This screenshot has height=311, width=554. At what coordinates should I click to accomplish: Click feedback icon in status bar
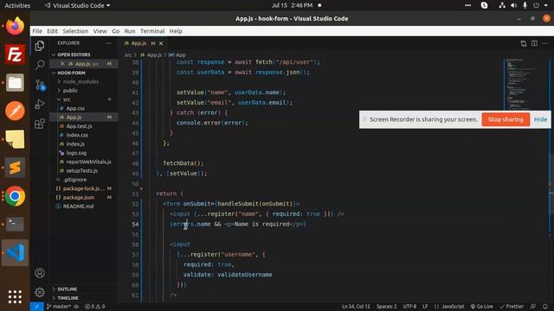pyautogui.click(x=533, y=307)
